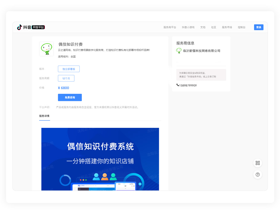Go to 抖音小游戏 in the top navigation
Viewport: 280px width, 216px height.
click(188, 27)
